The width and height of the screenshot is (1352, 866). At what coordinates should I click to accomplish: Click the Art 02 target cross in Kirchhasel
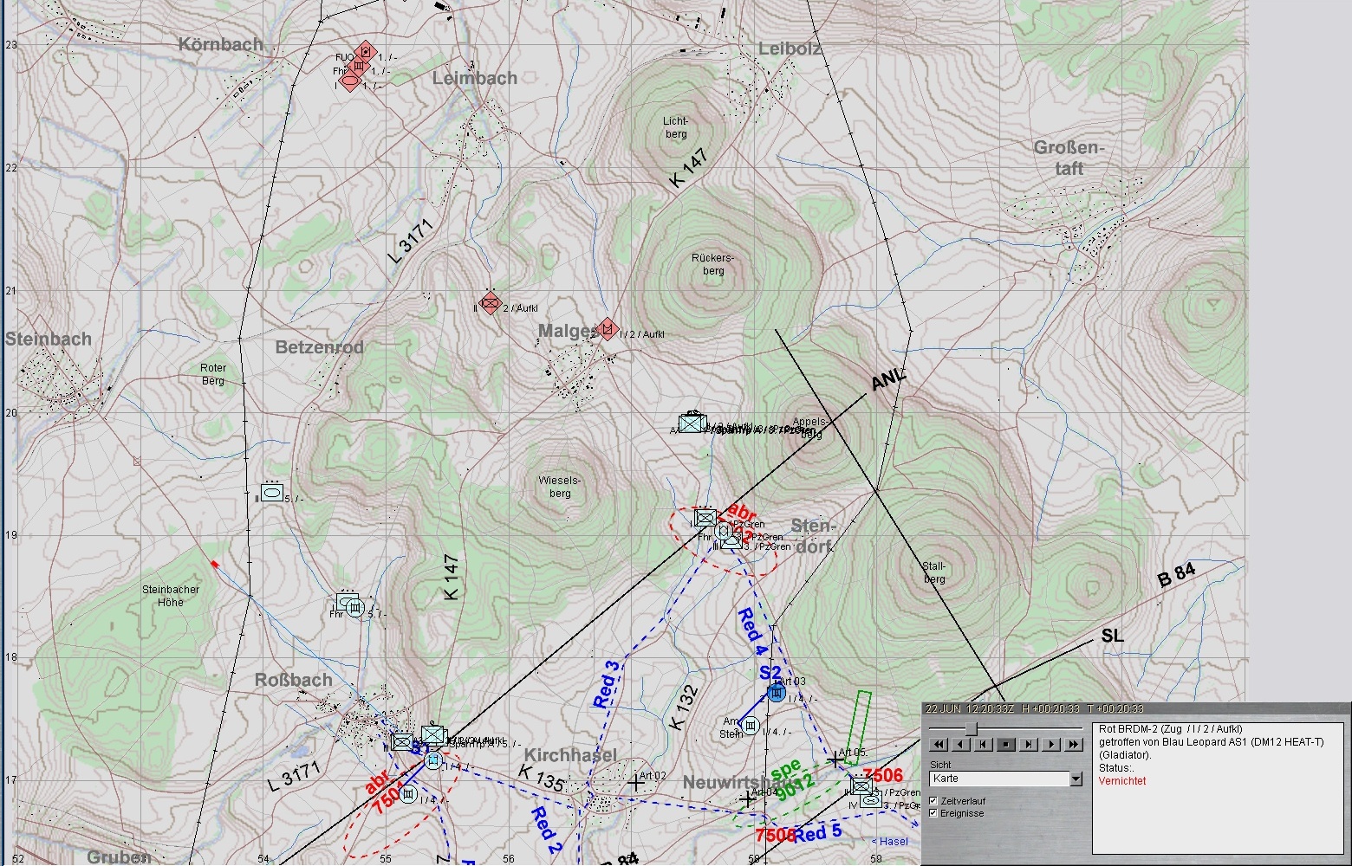coord(637,784)
